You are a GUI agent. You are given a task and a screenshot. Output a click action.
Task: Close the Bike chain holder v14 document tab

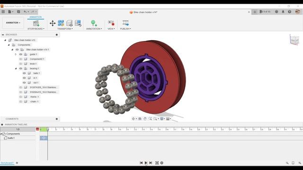point(249,12)
